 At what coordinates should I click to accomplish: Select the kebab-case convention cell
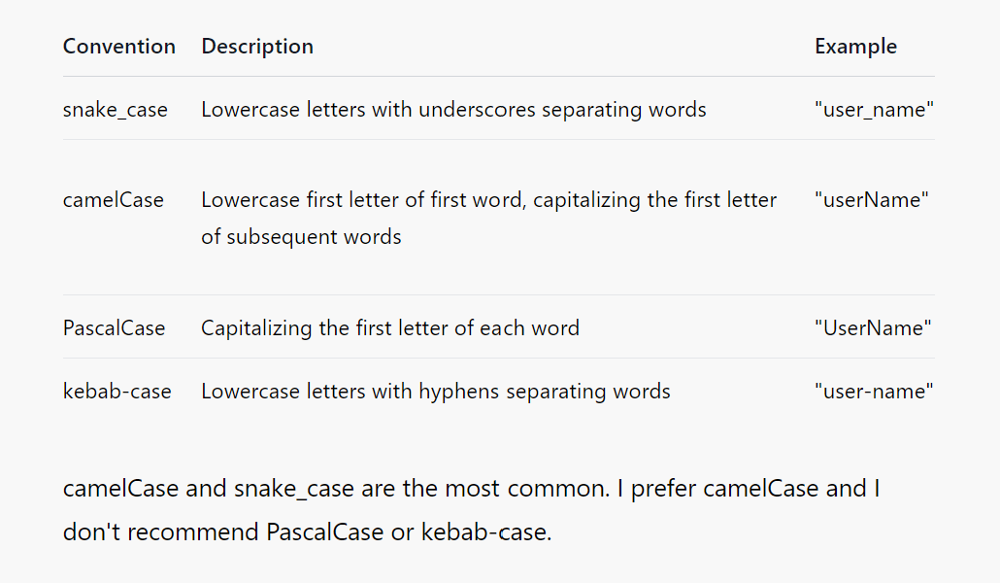coord(117,391)
